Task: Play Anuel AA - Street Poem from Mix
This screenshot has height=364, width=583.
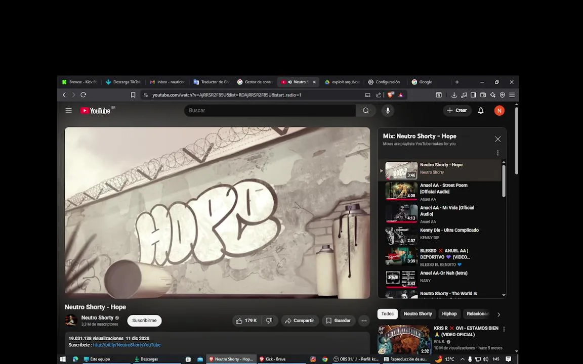Action: (440, 192)
